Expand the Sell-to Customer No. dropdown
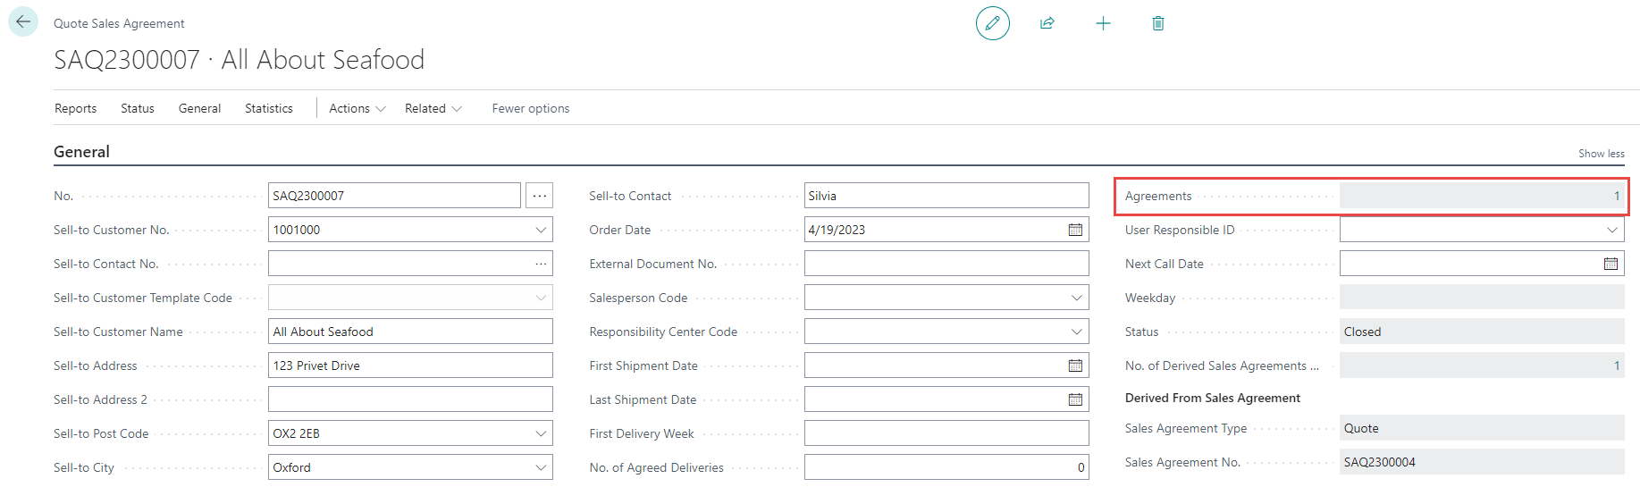 pos(541,230)
